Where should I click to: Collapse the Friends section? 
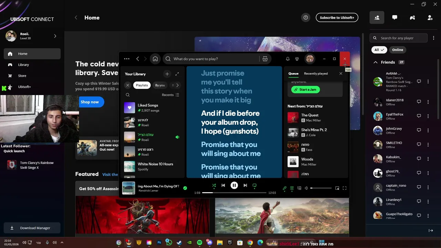click(376, 62)
